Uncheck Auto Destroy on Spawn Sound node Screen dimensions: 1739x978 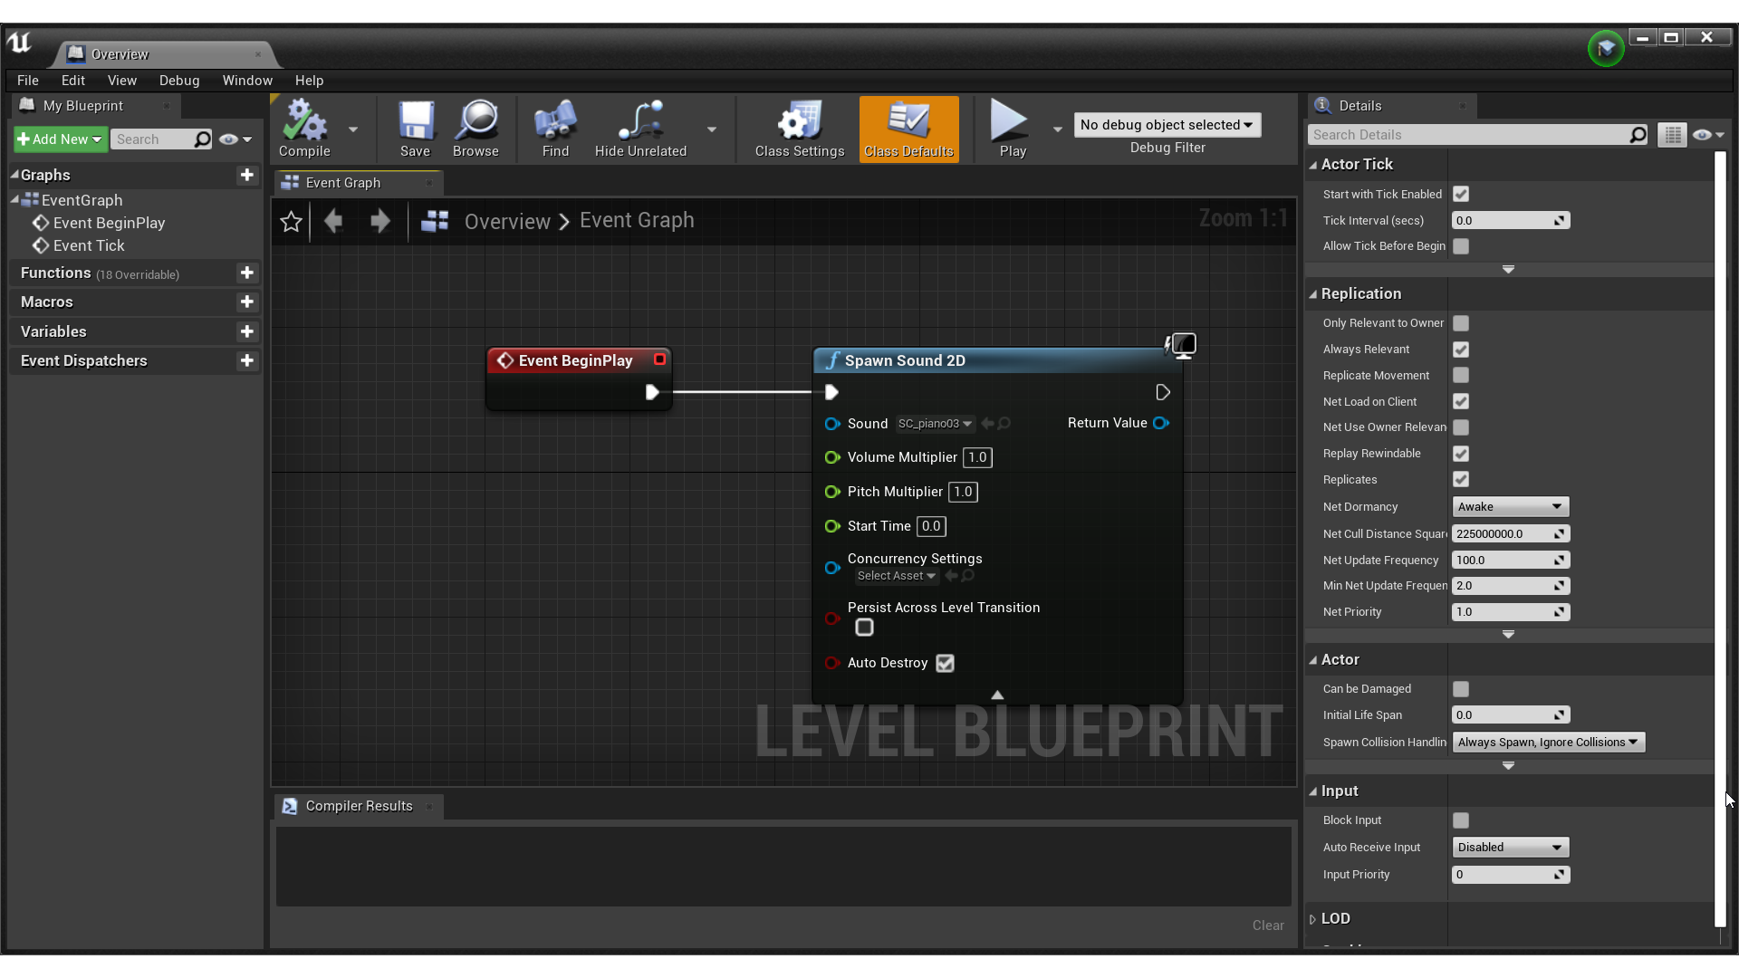coord(945,663)
